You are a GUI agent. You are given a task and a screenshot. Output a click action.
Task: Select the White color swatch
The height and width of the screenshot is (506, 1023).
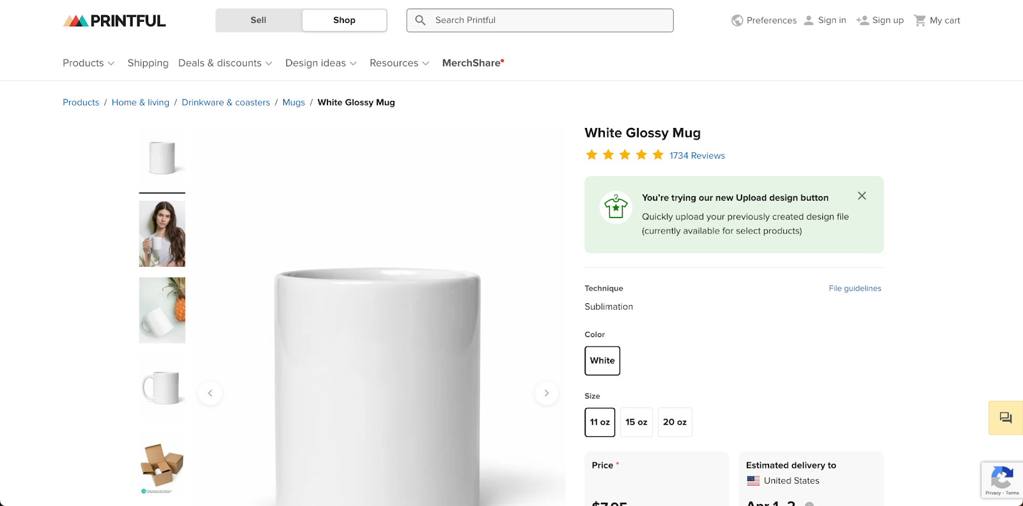(602, 360)
